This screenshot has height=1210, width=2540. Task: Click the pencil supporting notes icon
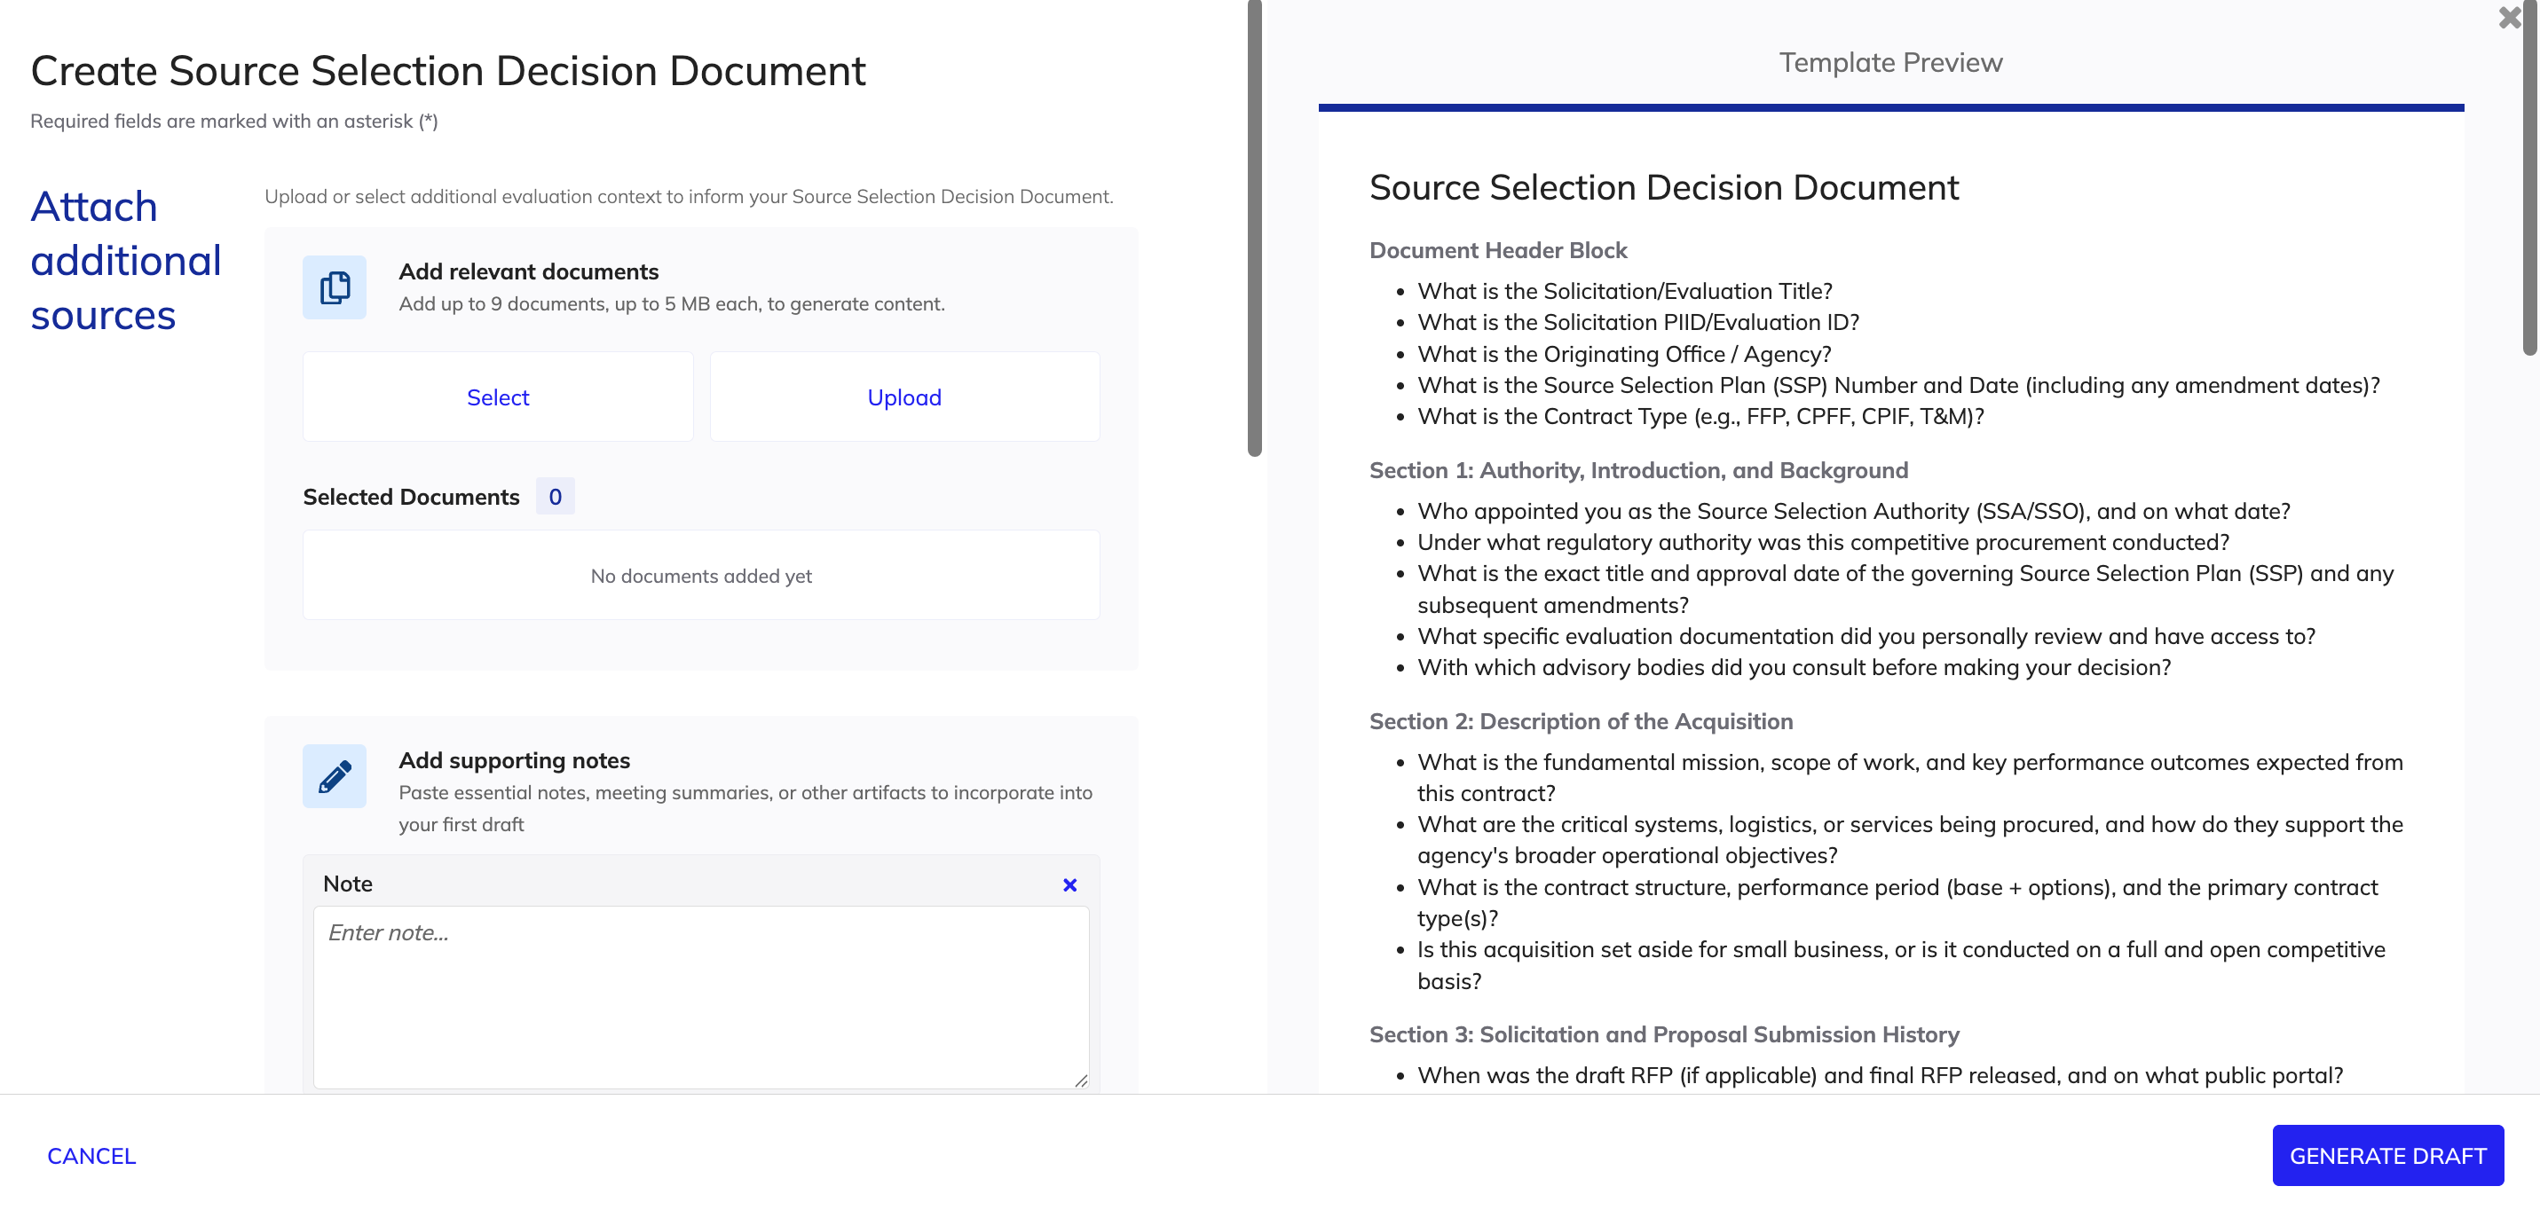coord(335,776)
